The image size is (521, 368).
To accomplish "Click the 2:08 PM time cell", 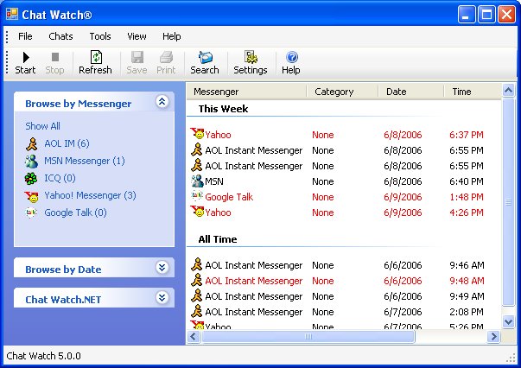I will (467, 312).
